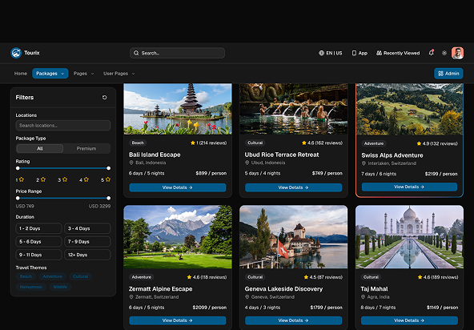
Task: Select the Premium package type
Action: (86, 148)
